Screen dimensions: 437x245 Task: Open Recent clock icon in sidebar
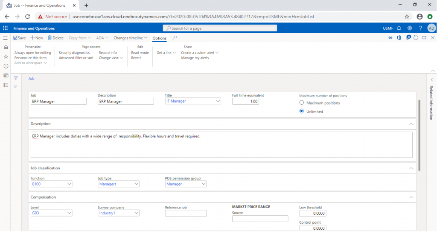[6, 66]
